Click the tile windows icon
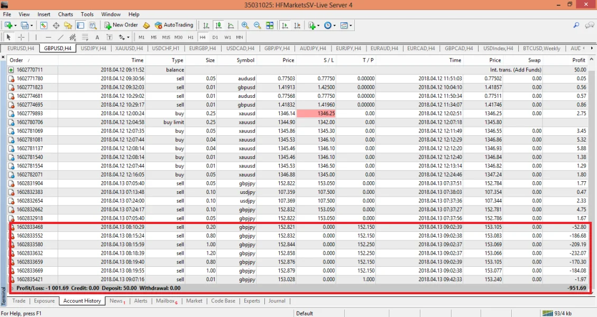This screenshot has width=597, height=317. pyautogui.click(x=270, y=25)
